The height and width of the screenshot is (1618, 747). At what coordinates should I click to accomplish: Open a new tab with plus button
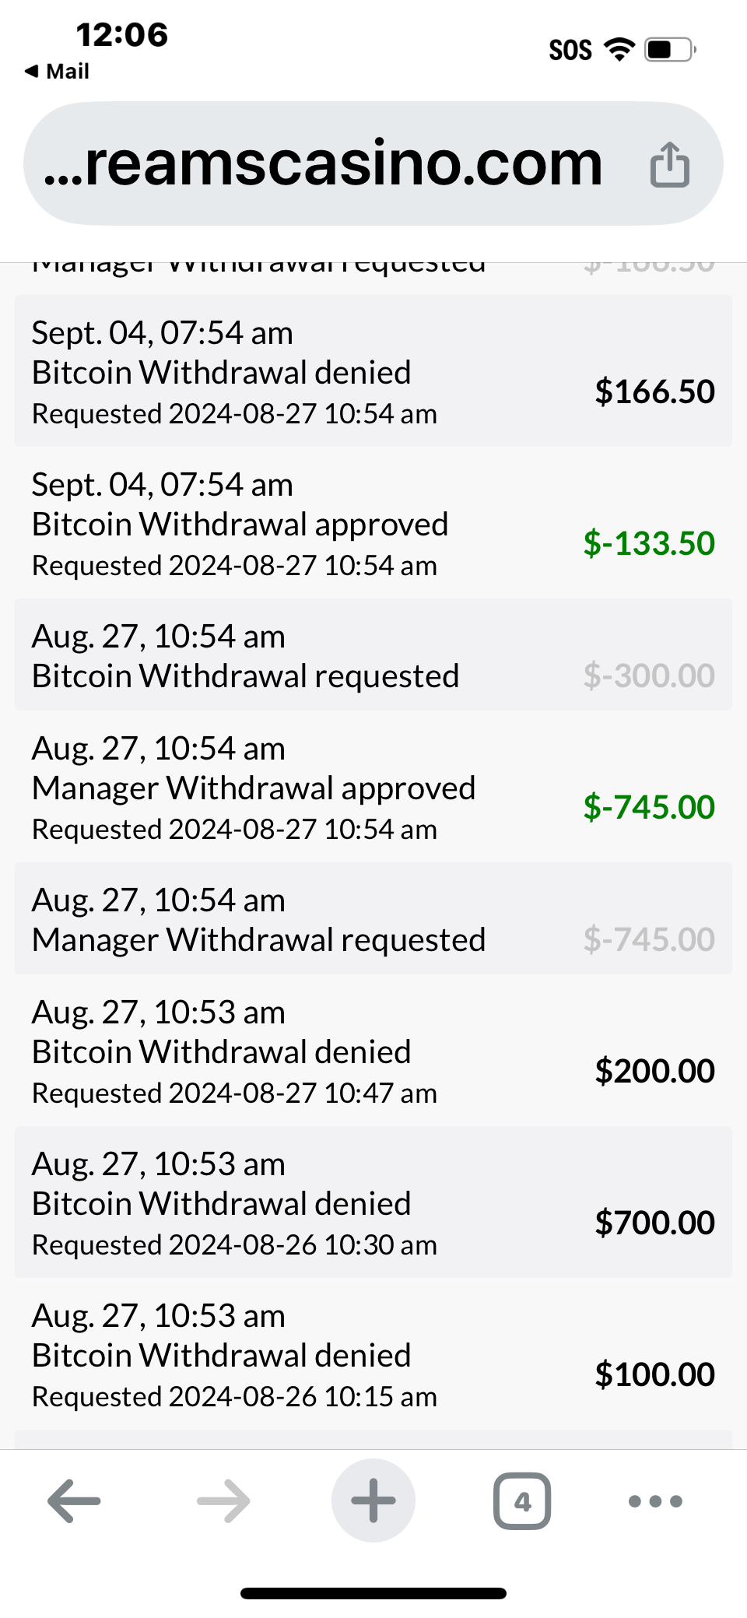click(373, 1500)
